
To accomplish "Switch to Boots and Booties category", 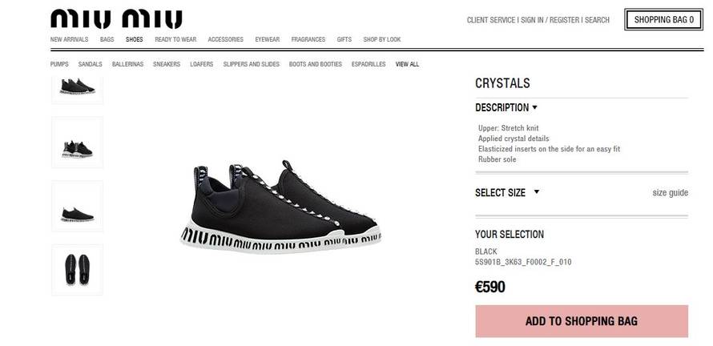I will click(x=315, y=64).
